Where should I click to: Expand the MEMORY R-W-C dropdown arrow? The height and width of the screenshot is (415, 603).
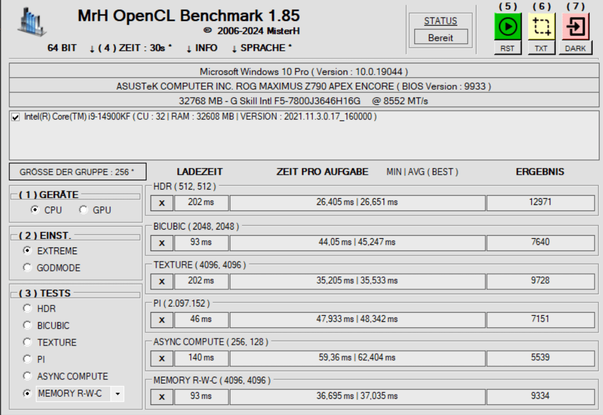point(117,394)
